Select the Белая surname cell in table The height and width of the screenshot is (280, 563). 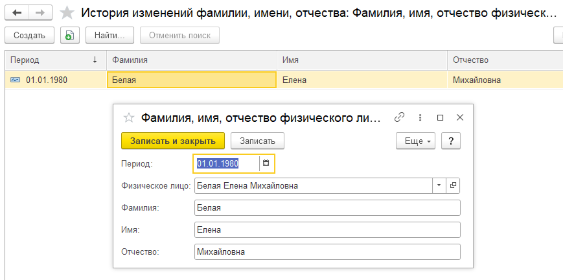pos(192,80)
